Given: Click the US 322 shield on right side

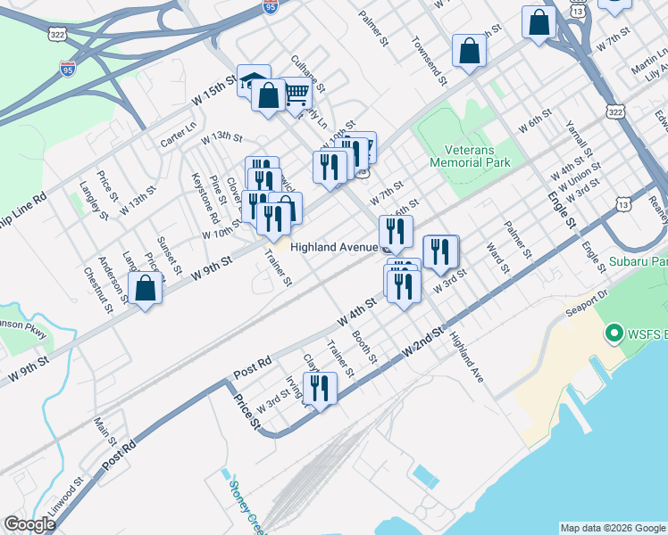Looking at the screenshot, I should pyautogui.click(x=615, y=111).
